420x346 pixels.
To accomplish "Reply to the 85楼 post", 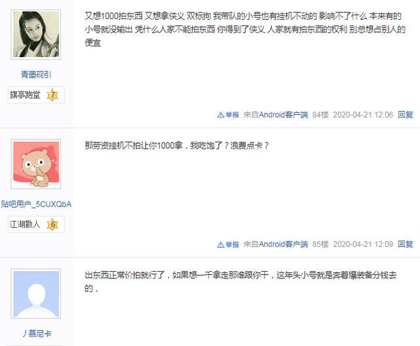I will coord(406,244).
